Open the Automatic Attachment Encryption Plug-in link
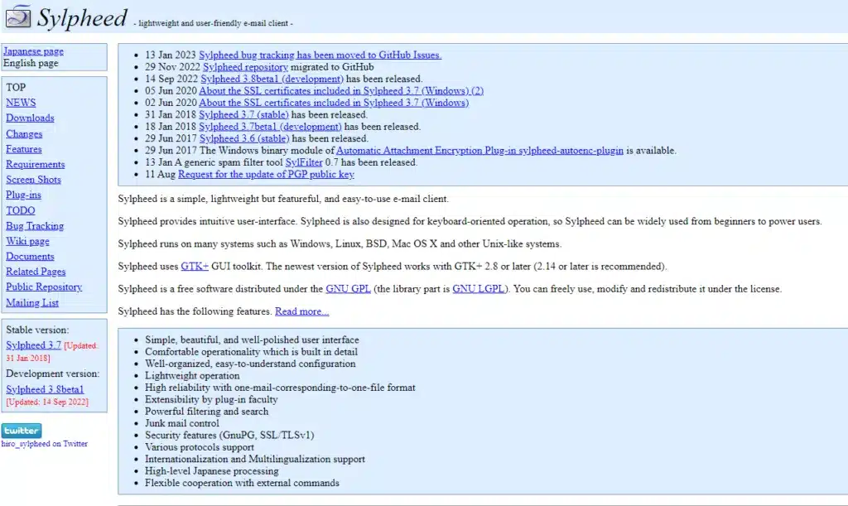Image resolution: width=848 pixels, height=506 pixels. [x=479, y=150]
